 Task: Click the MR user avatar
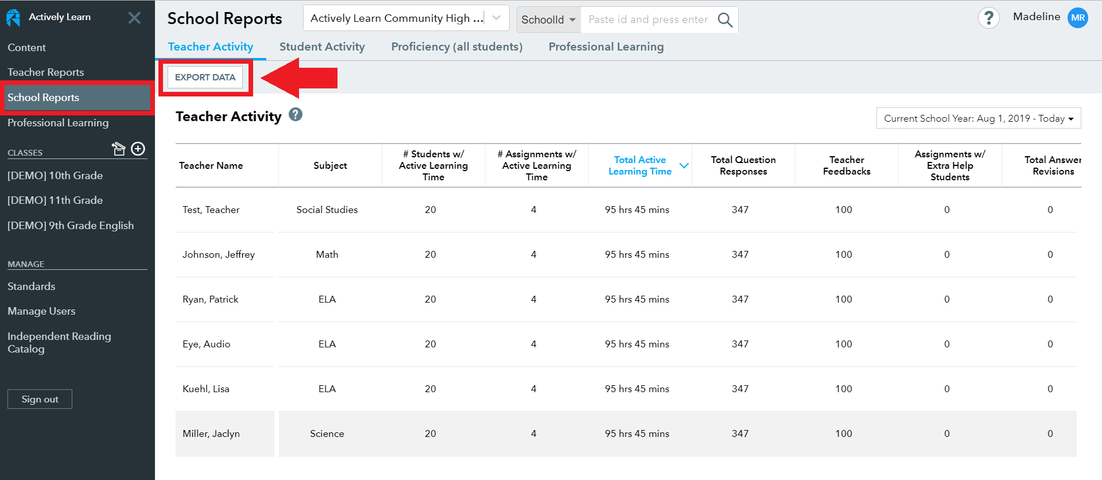coord(1078,18)
